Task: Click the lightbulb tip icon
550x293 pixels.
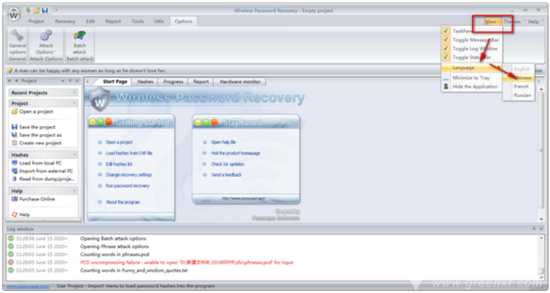Action: (x=9, y=70)
